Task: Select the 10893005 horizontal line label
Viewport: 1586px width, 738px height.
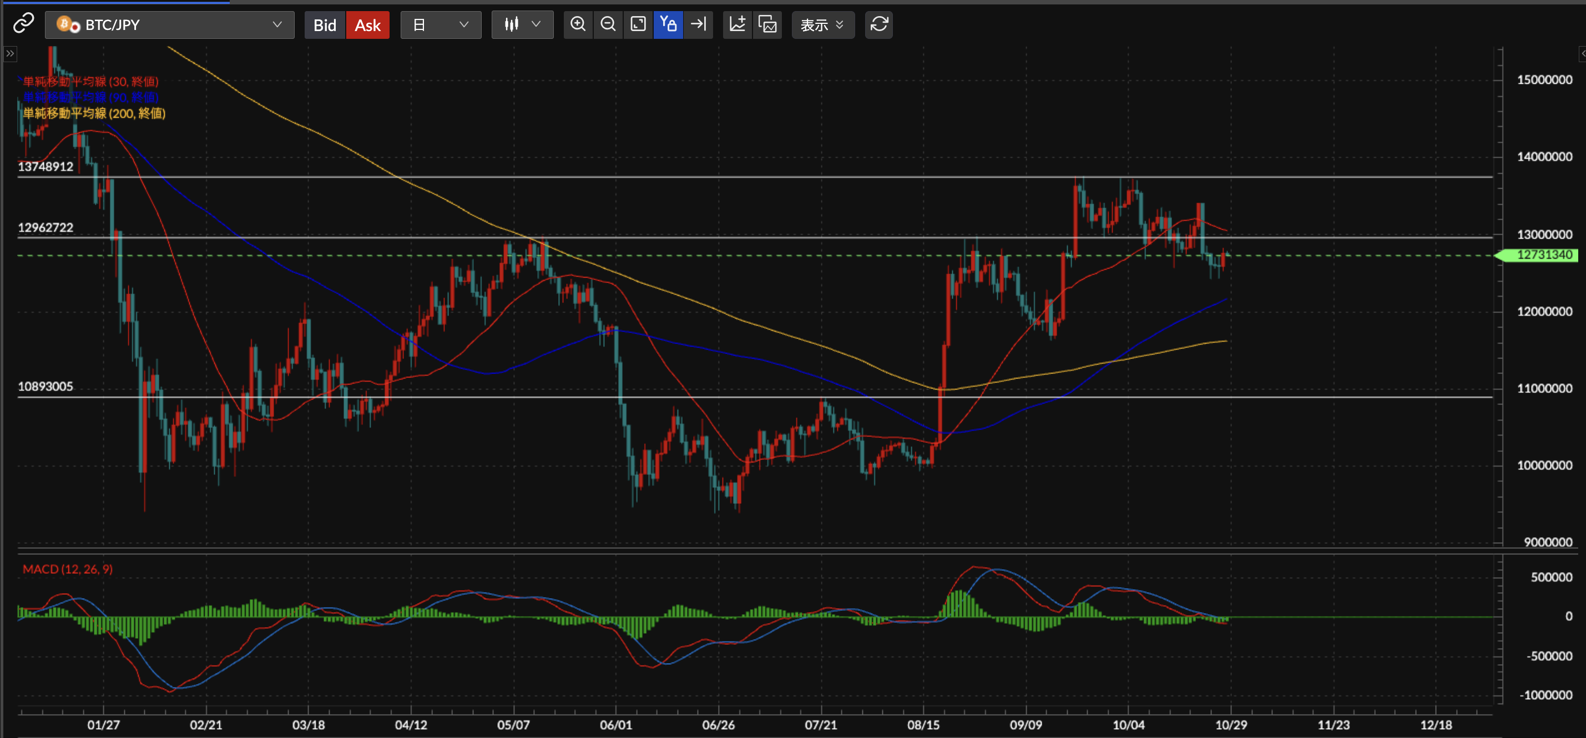Action: [x=46, y=387]
